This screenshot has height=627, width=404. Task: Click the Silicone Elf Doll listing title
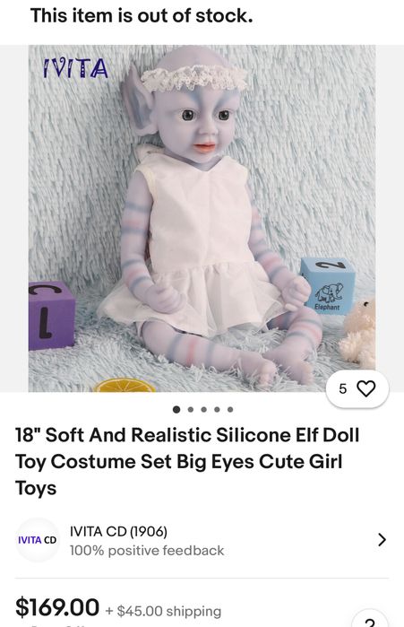click(187, 461)
